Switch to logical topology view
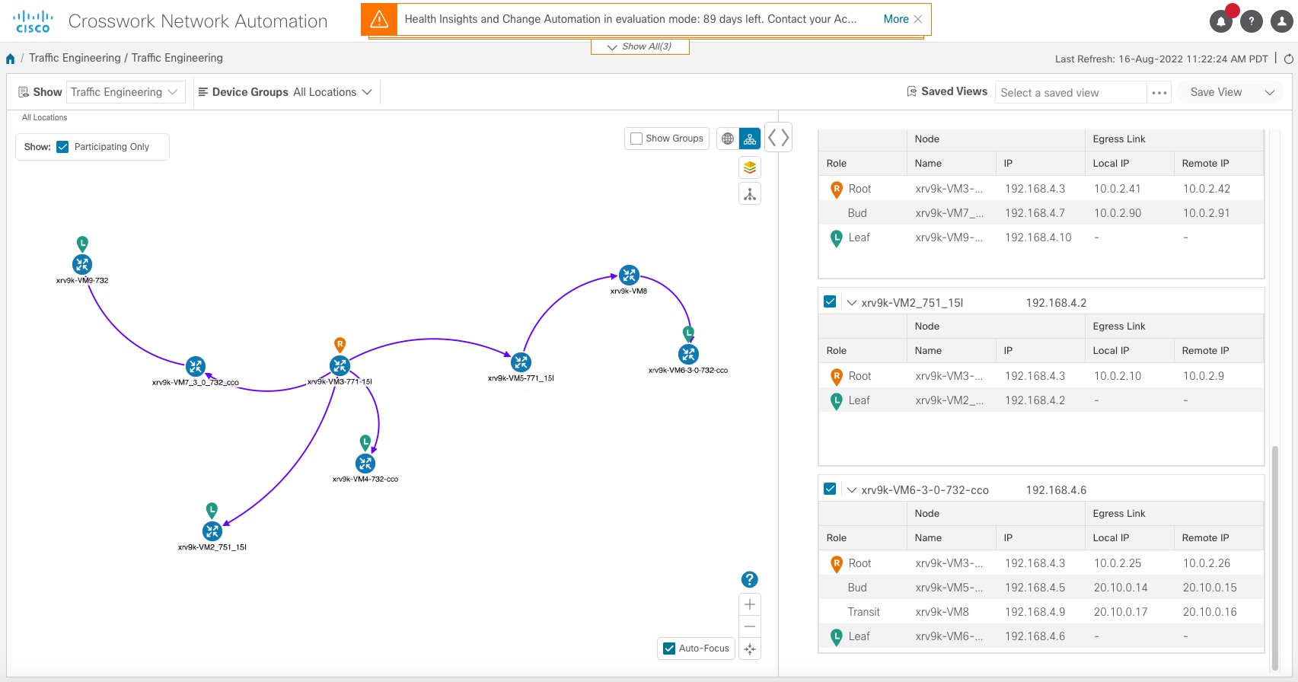Viewport: 1298px width, 682px height. [750, 139]
